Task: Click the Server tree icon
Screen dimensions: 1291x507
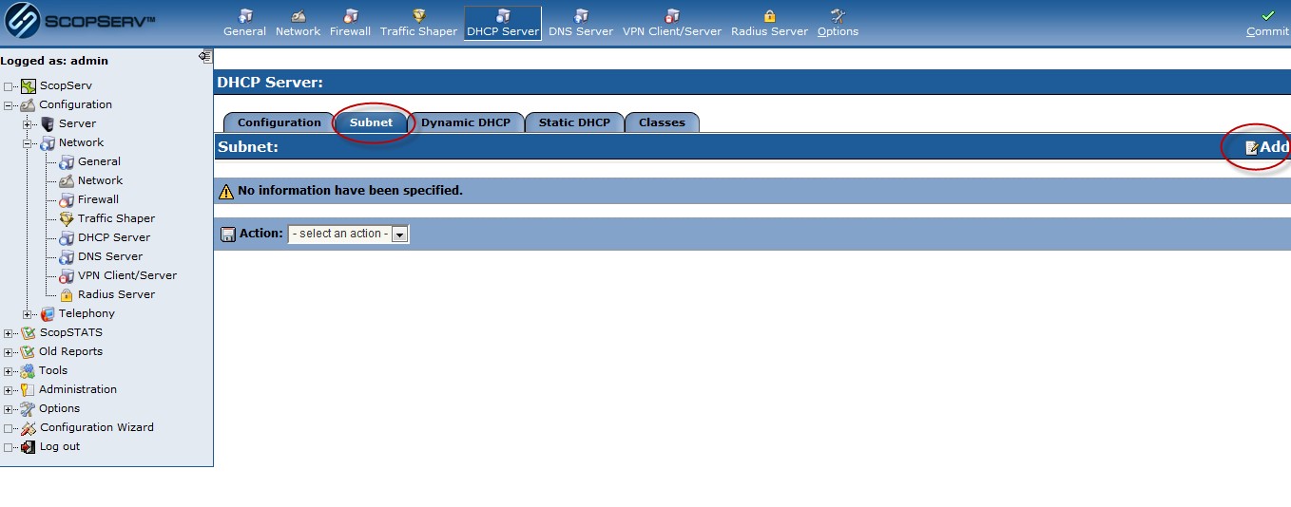Action: (48, 123)
